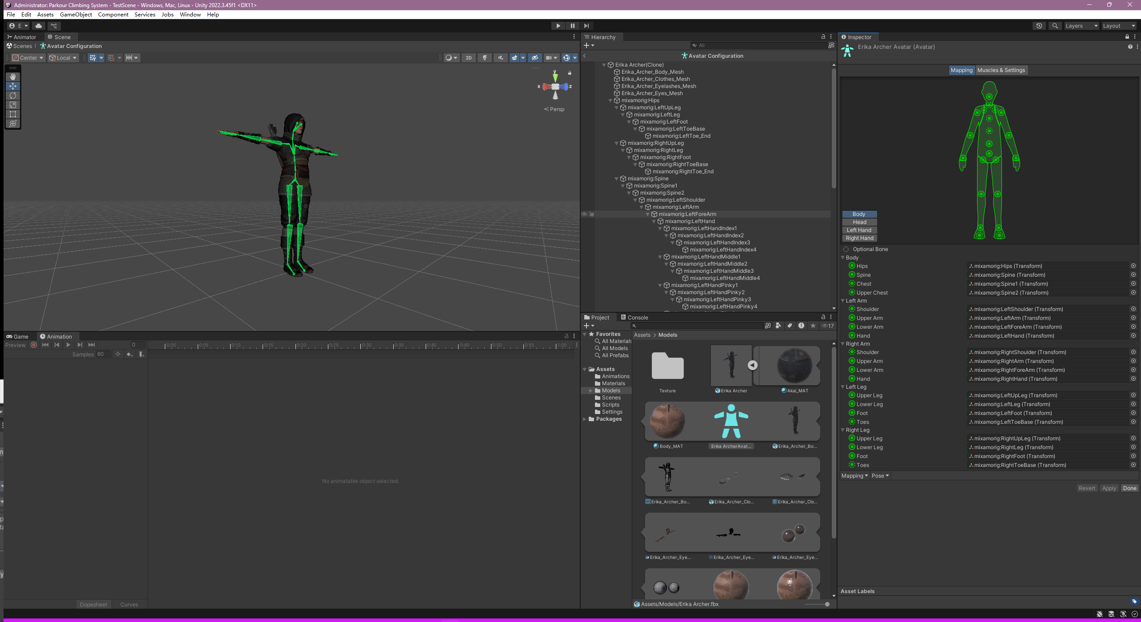The image size is (1141, 622).
Task: Adjust the Project thumbnail size slider
Action: click(x=827, y=604)
